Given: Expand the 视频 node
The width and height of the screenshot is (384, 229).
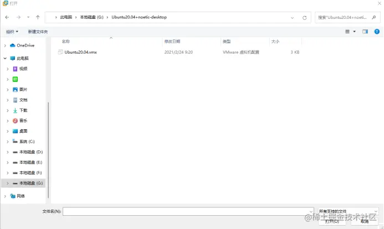Looking at the screenshot, I should [x=8, y=69].
